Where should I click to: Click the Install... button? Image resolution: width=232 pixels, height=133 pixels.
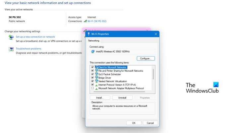100,98
